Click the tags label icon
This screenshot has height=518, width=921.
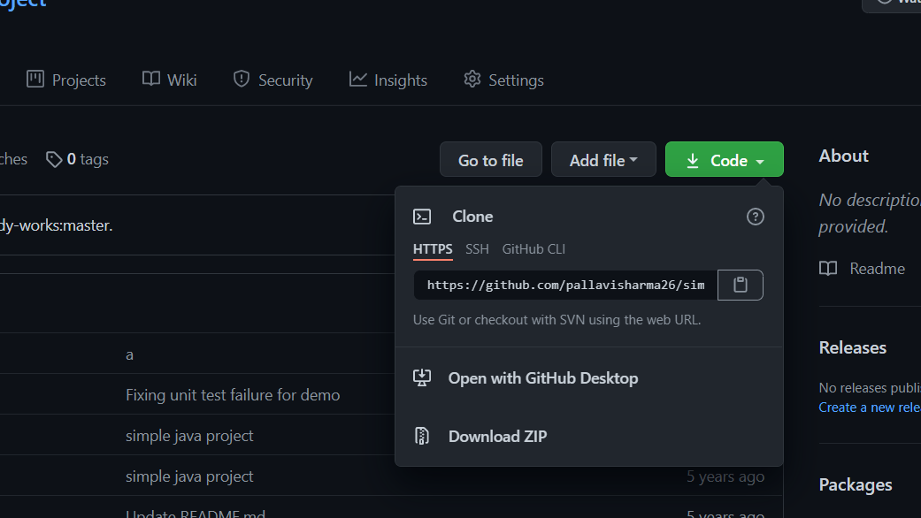pos(55,159)
